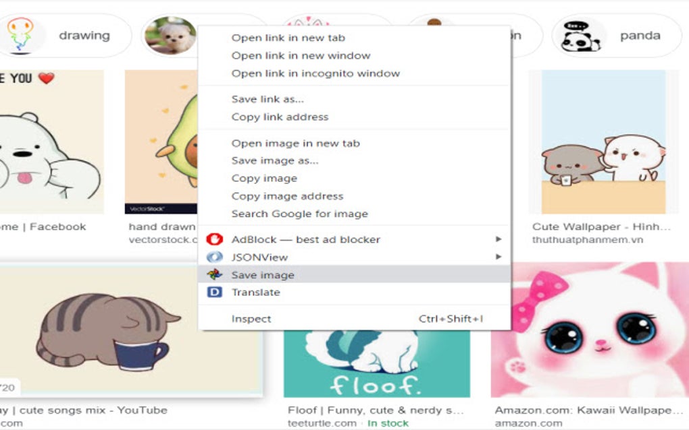Expand the JSONView submenu
This screenshot has height=430, width=689.
coord(497,257)
